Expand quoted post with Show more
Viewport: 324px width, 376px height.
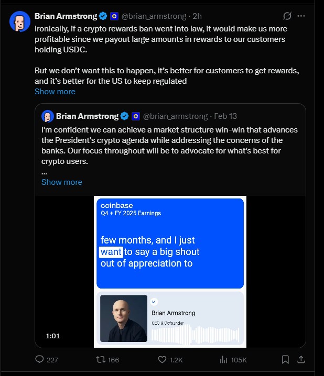click(x=62, y=182)
